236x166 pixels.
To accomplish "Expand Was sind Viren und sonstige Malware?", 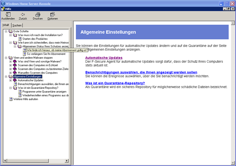I will (11, 61).
